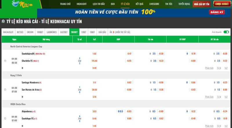Click the North Central America Leagues Cup heading

coord(26,46)
